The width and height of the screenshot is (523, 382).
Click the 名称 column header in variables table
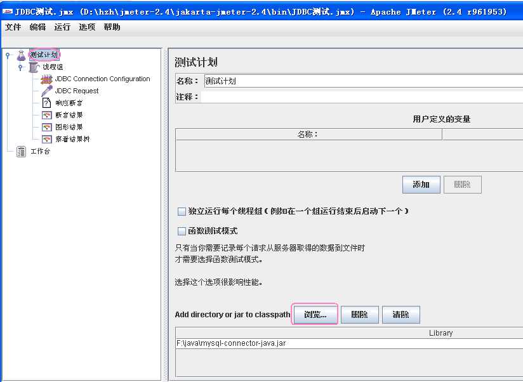tap(308, 135)
